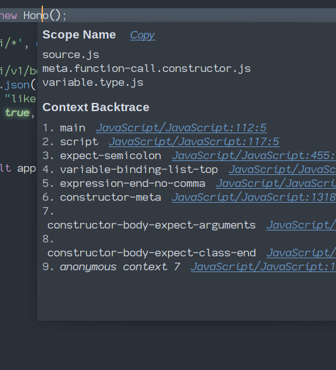Click constructor-body-expect-class-end context name
This screenshot has height=370, width=336.
coord(152,253)
